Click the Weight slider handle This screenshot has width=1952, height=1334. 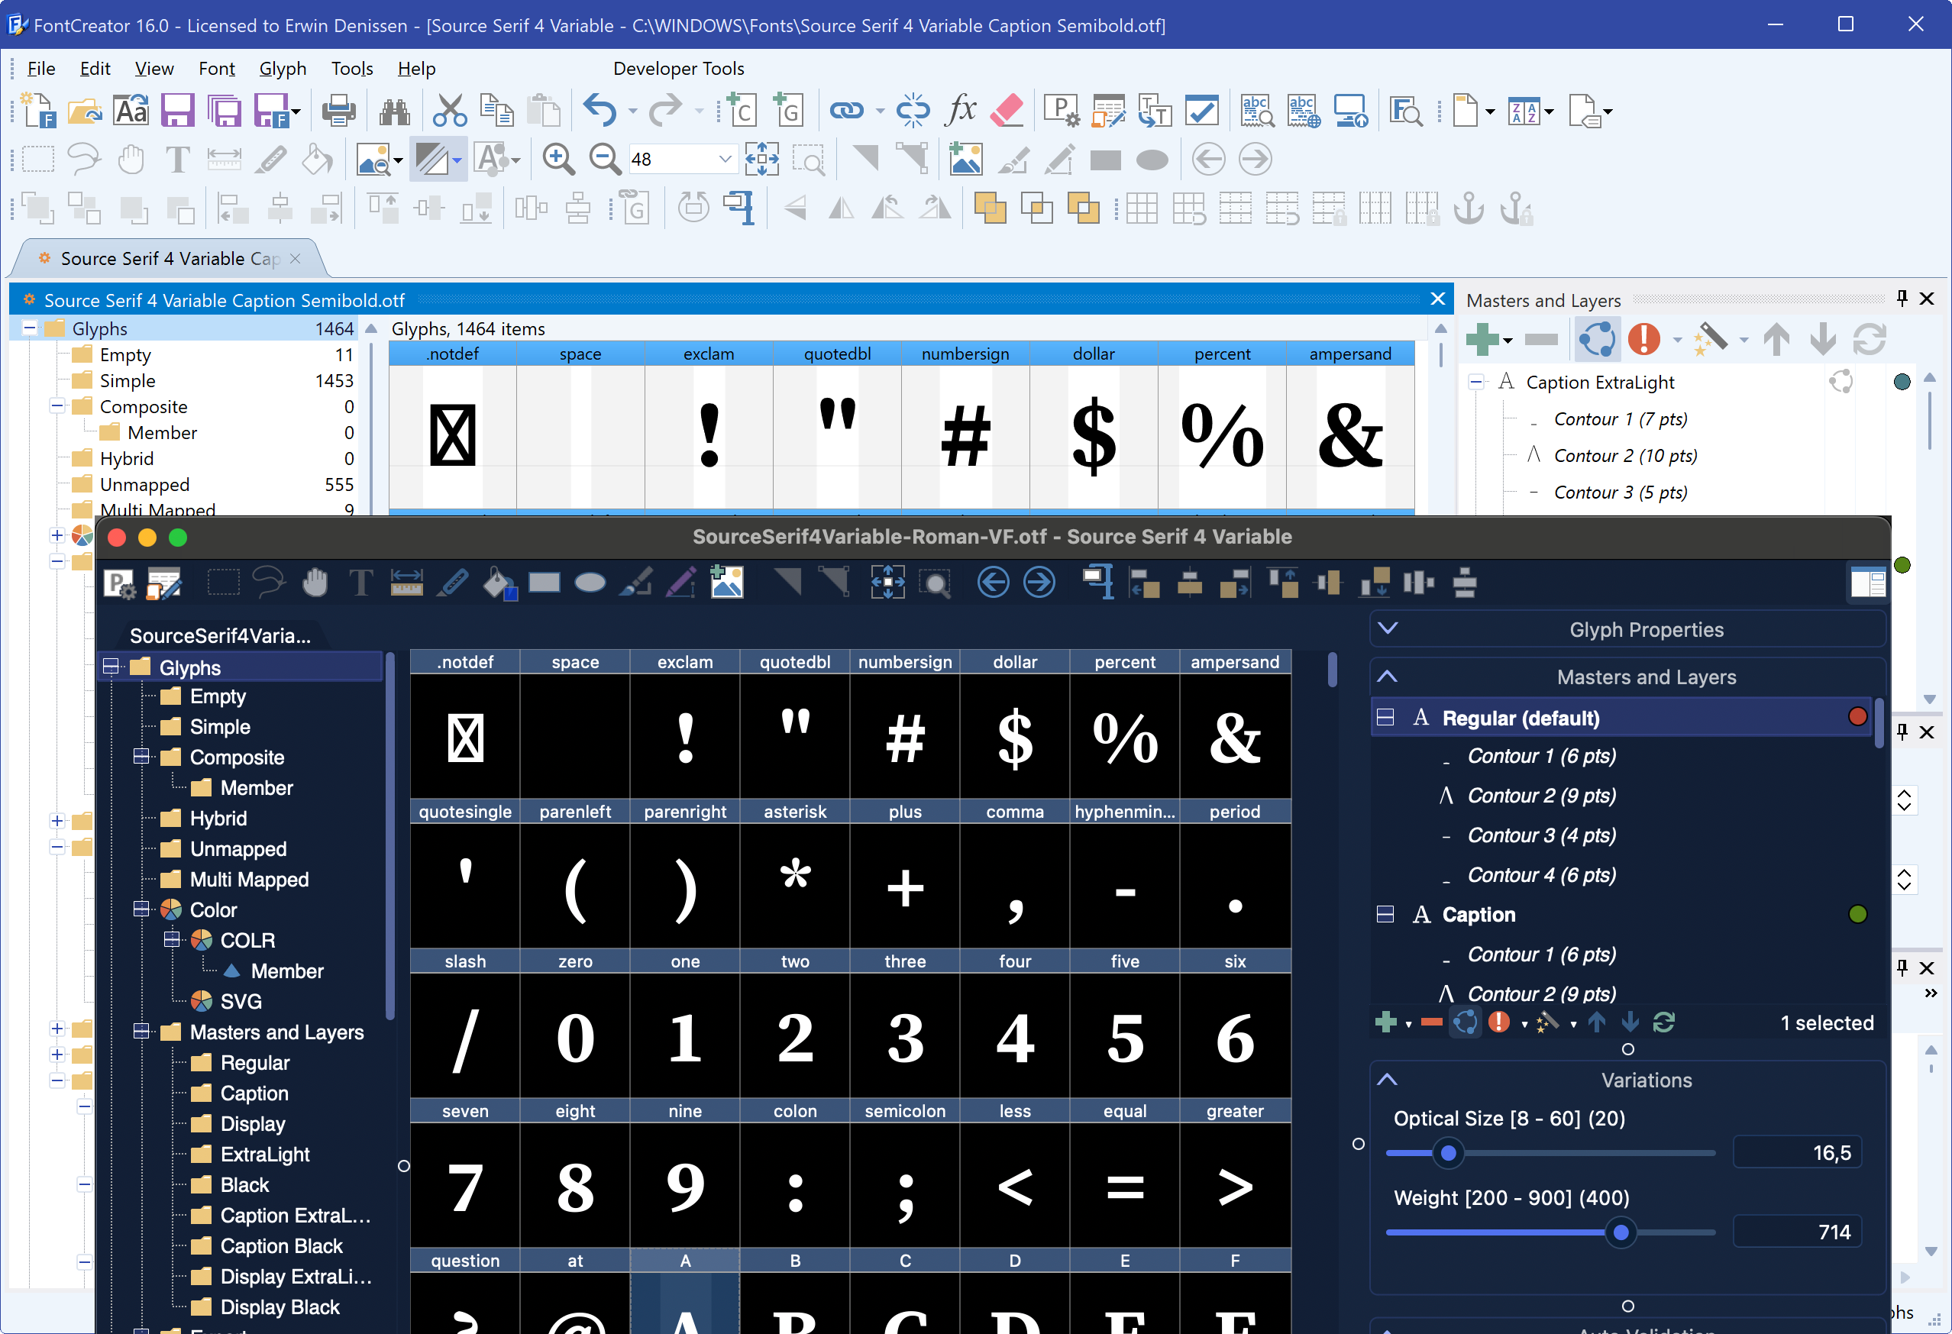pos(1621,1232)
